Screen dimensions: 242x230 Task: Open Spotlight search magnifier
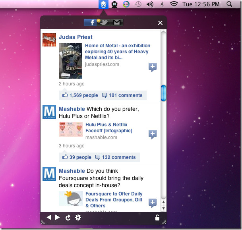(229, 4)
